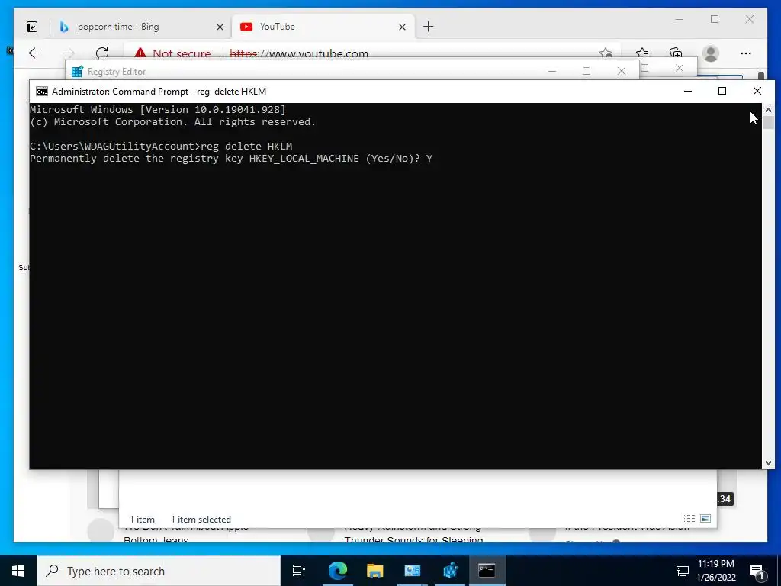Open Command Prompt system menu icon
This screenshot has height=586, width=781.
tap(42, 92)
